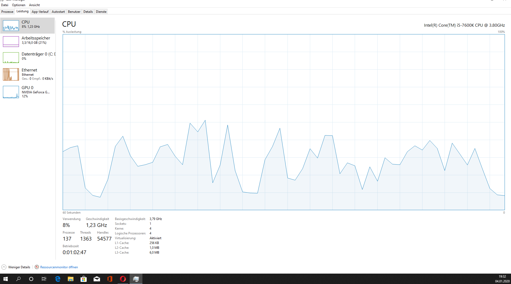Open Cortana from the taskbar
Screen dimensions: 511x284
coord(31,279)
